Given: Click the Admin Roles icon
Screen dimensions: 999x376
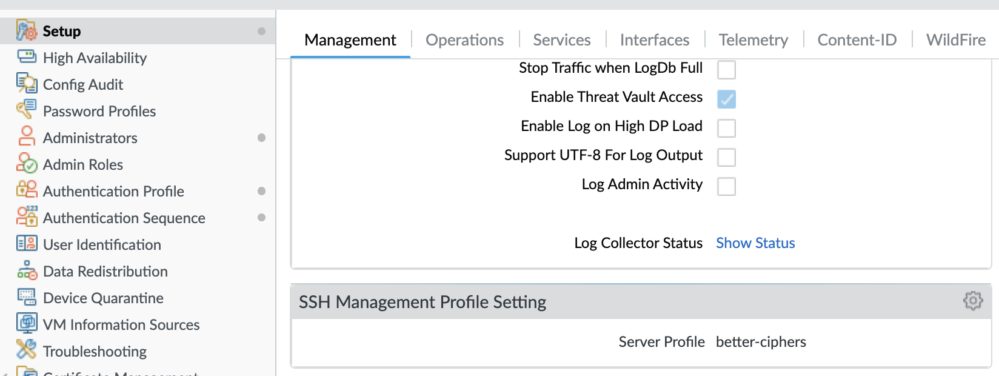Looking at the screenshot, I should [x=27, y=164].
